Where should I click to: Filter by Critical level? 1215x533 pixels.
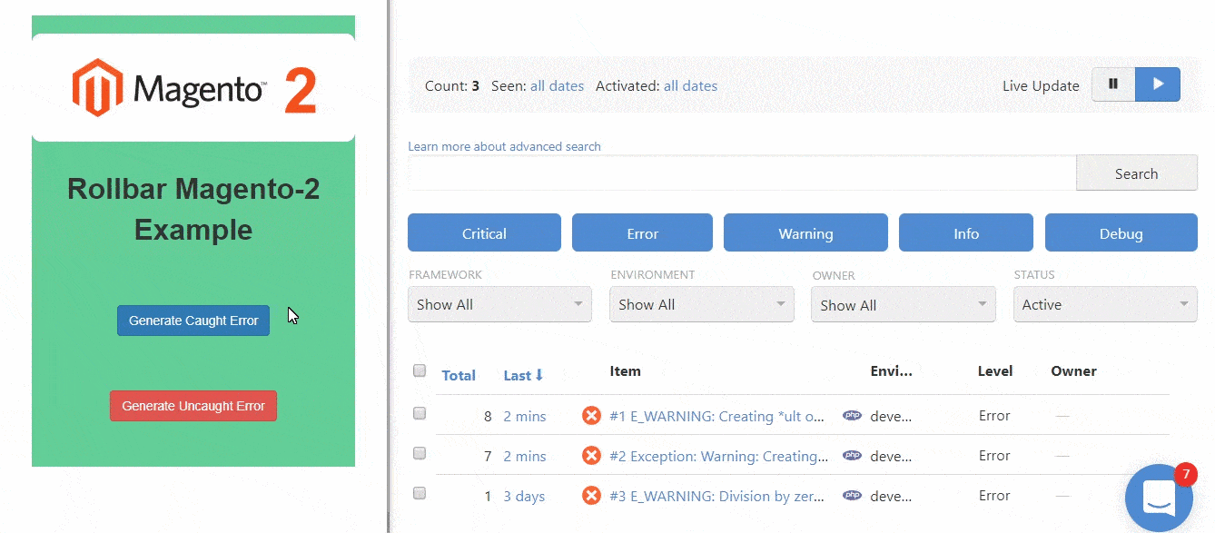point(484,232)
